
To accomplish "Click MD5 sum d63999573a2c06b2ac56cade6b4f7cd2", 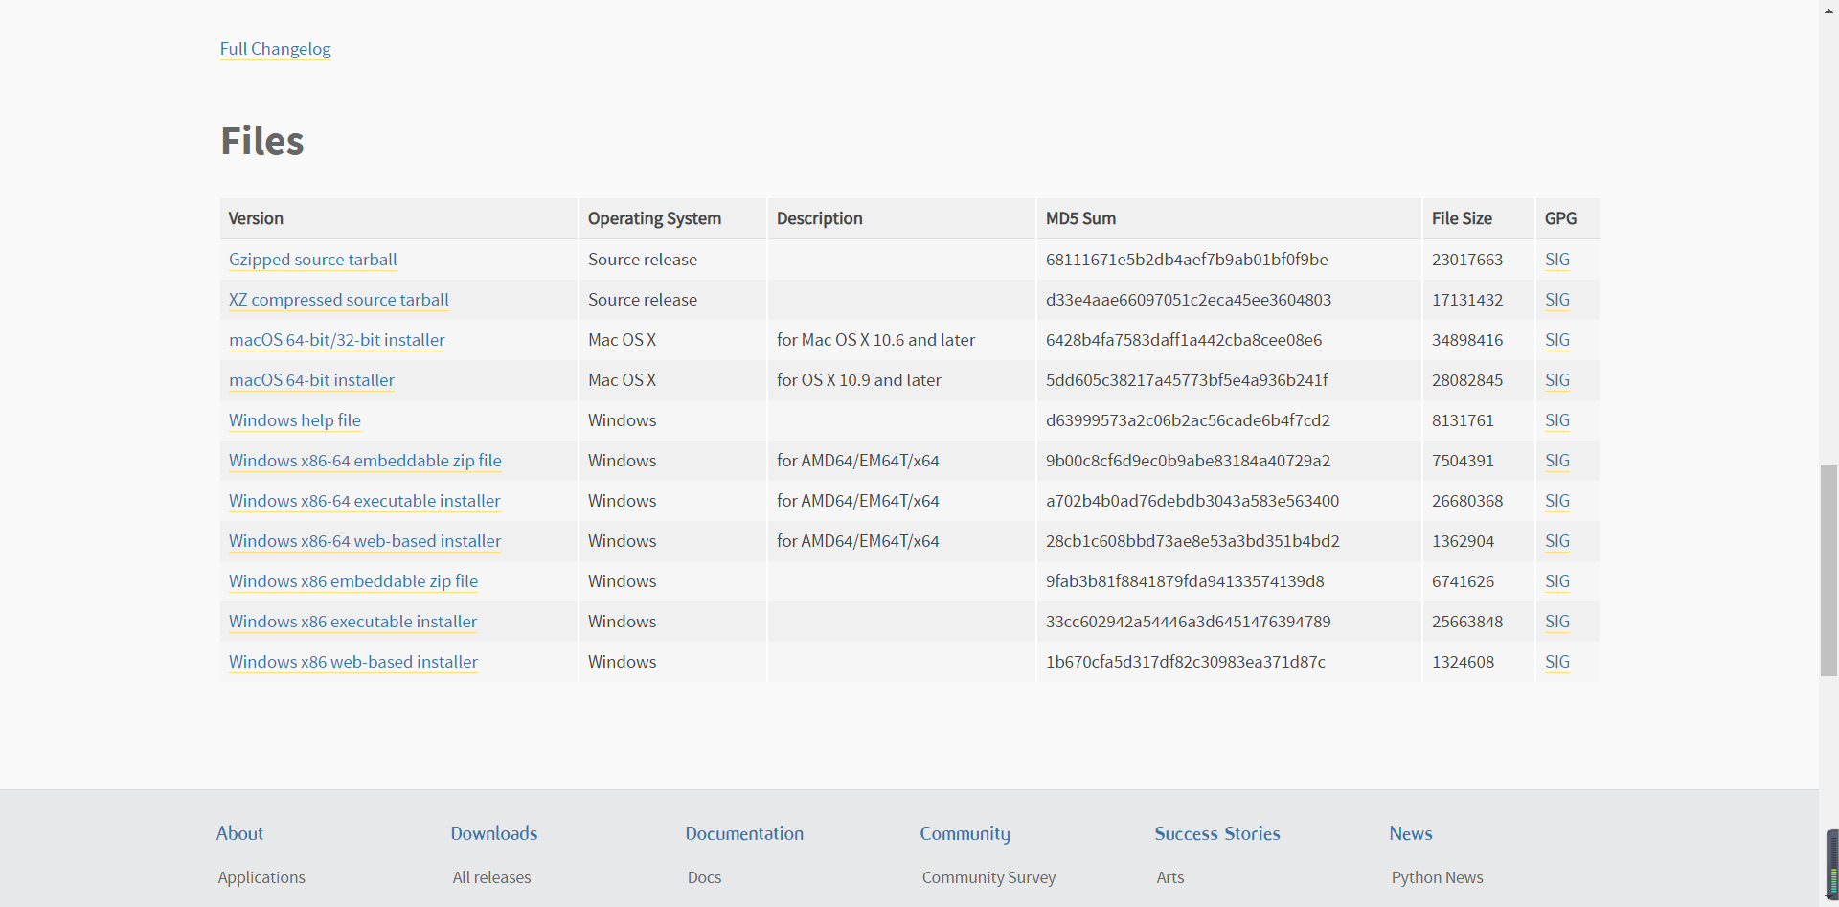I will pos(1188,420).
